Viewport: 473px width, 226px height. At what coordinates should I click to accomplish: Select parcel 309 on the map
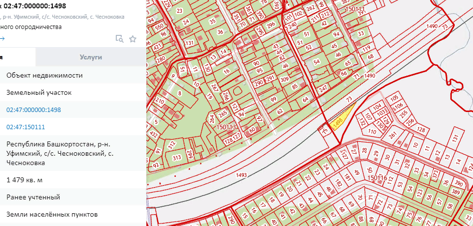tap(298, 80)
